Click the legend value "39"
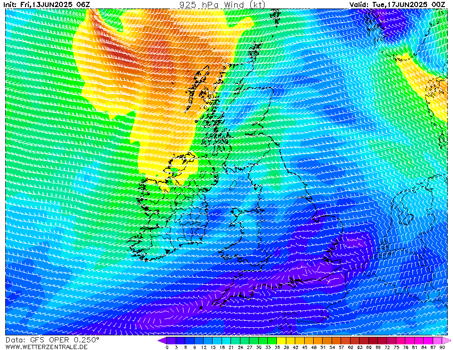453x350 pixels. (x=286, y=347)
